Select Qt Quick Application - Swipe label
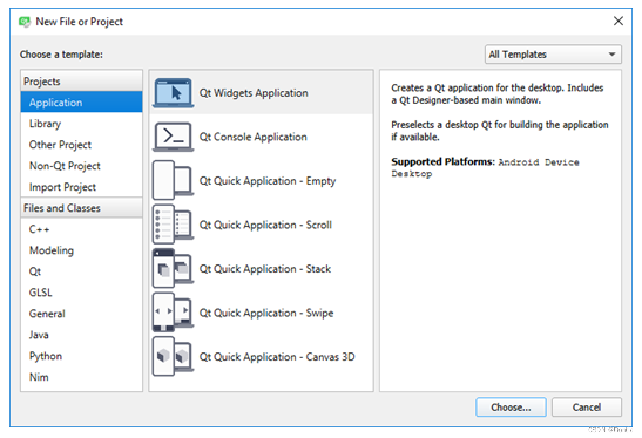 click(x=266, y=313)
